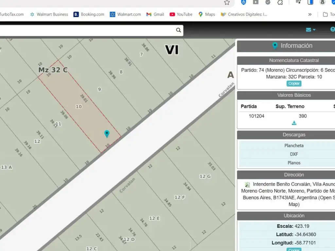The width and height of the screenshot is (335, 251).
Task: Click the Longitud value -58.77101
Action: [x=305, y=243]
